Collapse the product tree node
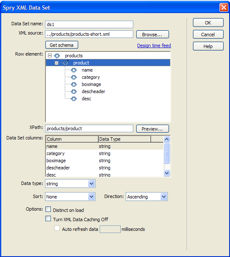 coord(56,63)
